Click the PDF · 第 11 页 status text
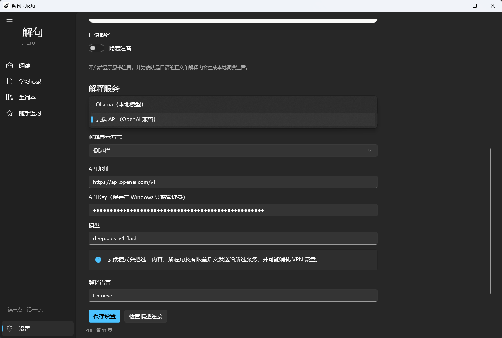The height and width of the screenshot is (338, 502). (99, 330)
